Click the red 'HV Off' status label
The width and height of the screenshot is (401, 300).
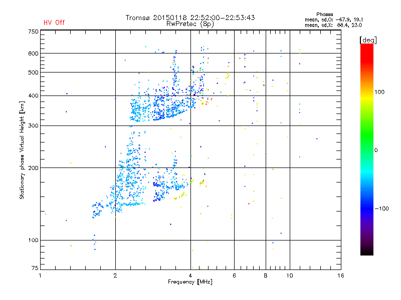(x=54, y=22)
